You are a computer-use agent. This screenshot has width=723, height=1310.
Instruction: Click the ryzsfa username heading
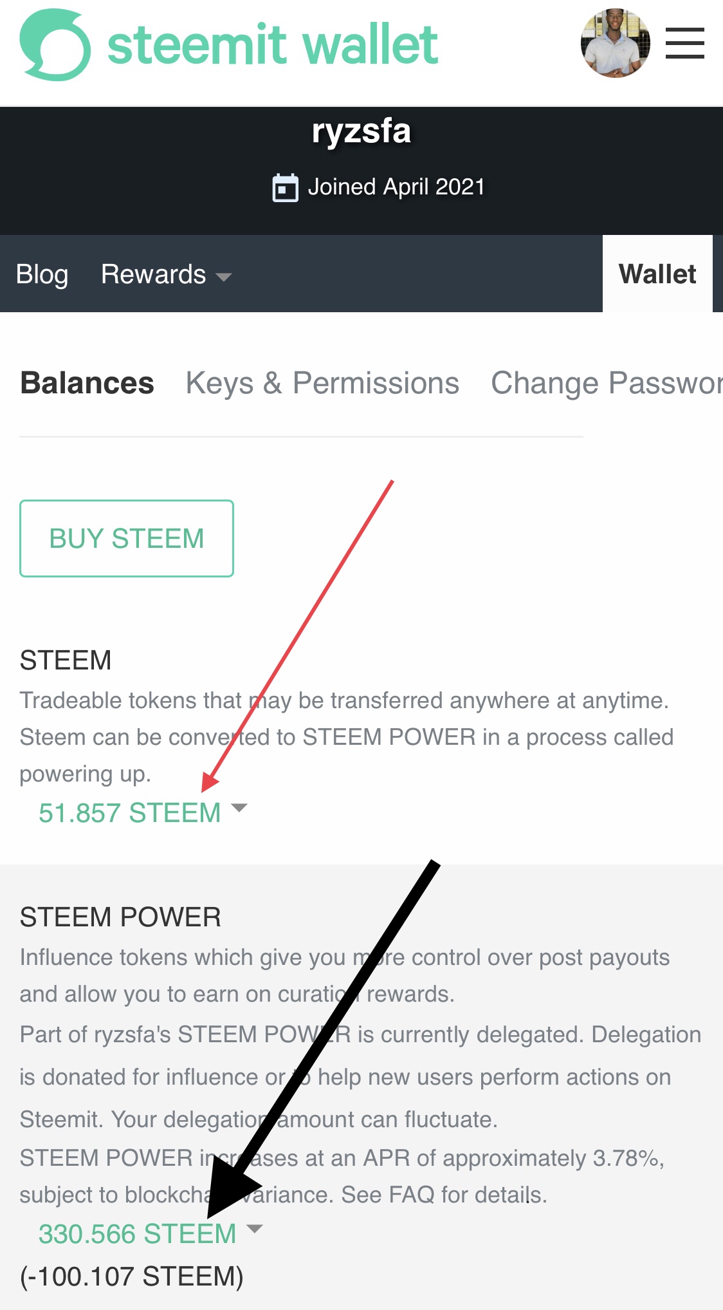(x=361, y=131)
